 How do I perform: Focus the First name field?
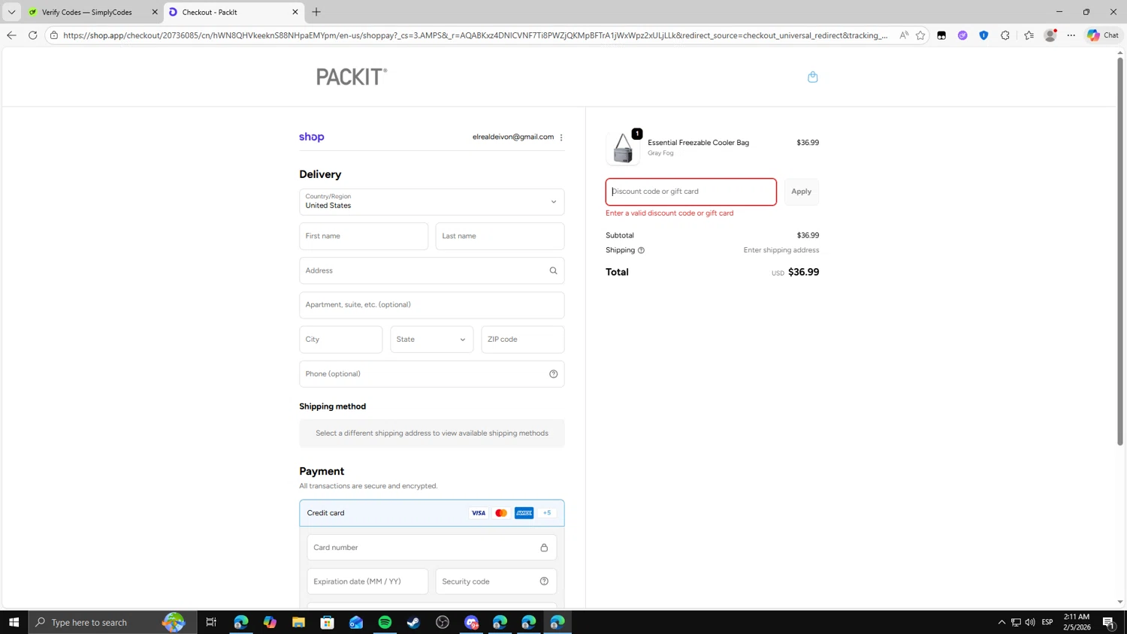pos(364,236)
